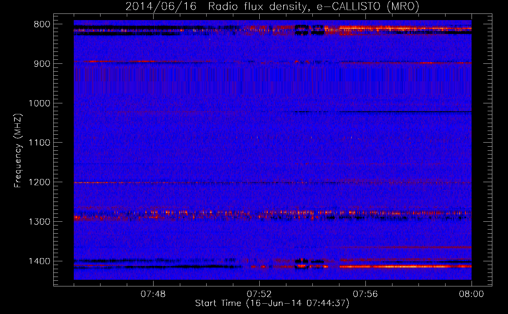Image resolution: width=508 pixels, height=314 pixels.
Task: Click the '07:52' time axis label
Action: [x=259, y=294]
